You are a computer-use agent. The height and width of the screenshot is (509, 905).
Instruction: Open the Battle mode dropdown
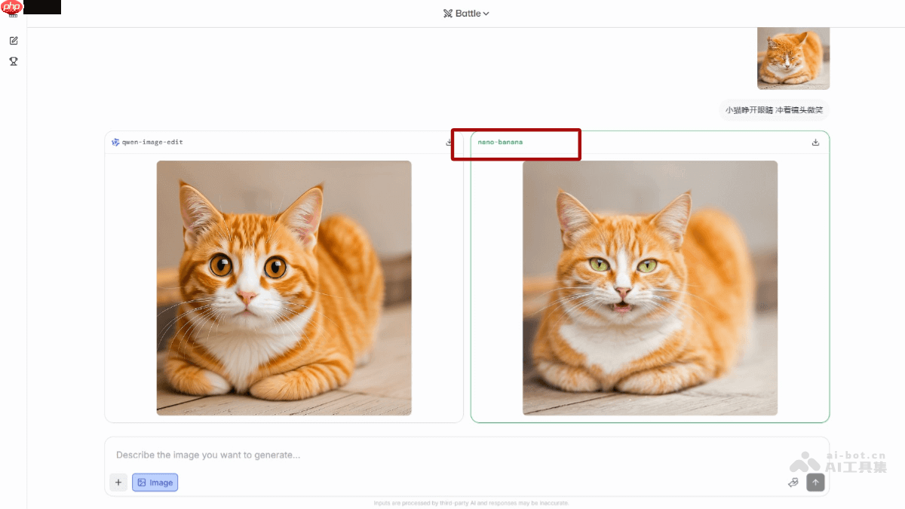(x=466, y=14)
